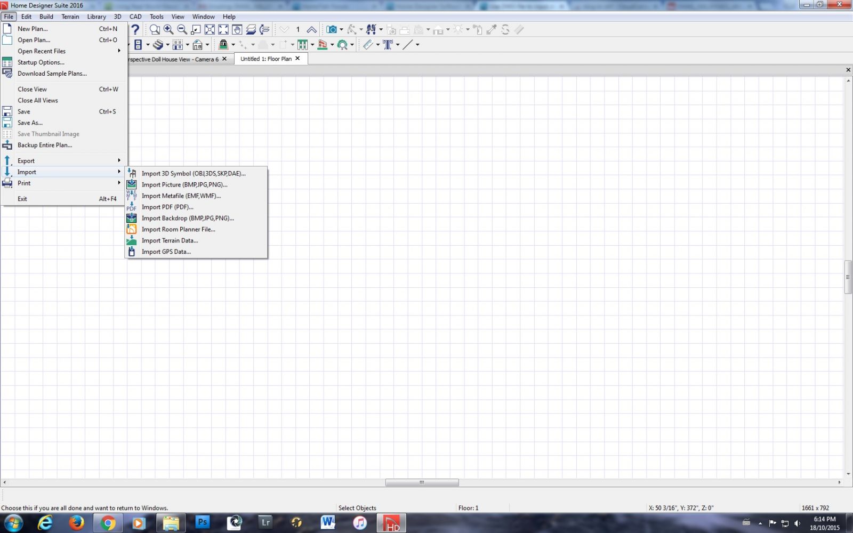This screenshot has height=533, width=853.
Task: Select the Pan Window hand tool
Action: [x=237, y=29]
